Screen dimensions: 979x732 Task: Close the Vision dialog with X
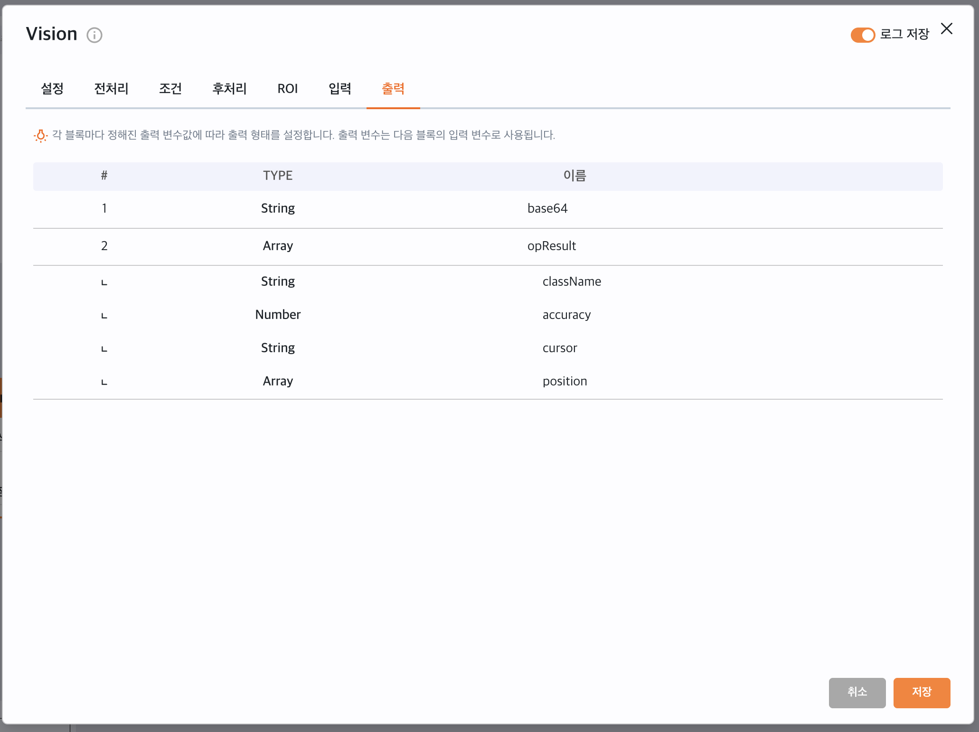pos(946,29)
